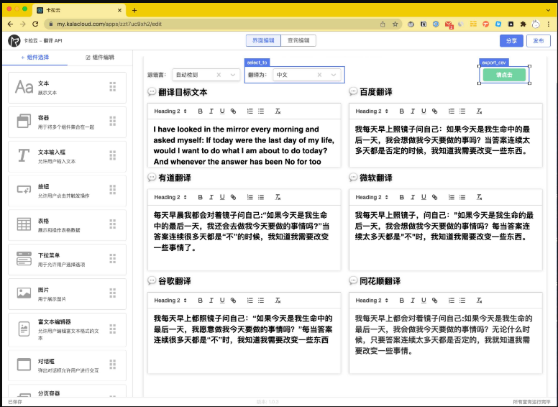Clear formatting in 同花顺翻译 editor
This screenshot has height=407, width=558.
pyautogui.click(x=479, y=301)
